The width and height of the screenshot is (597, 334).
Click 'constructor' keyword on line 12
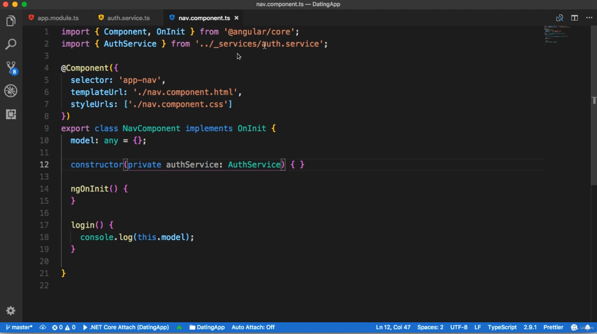[97, 164]
